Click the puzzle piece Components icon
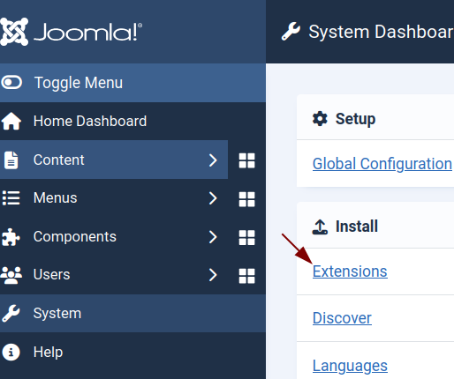The width and height of the screenshot is (454, 379). point(11,237)
